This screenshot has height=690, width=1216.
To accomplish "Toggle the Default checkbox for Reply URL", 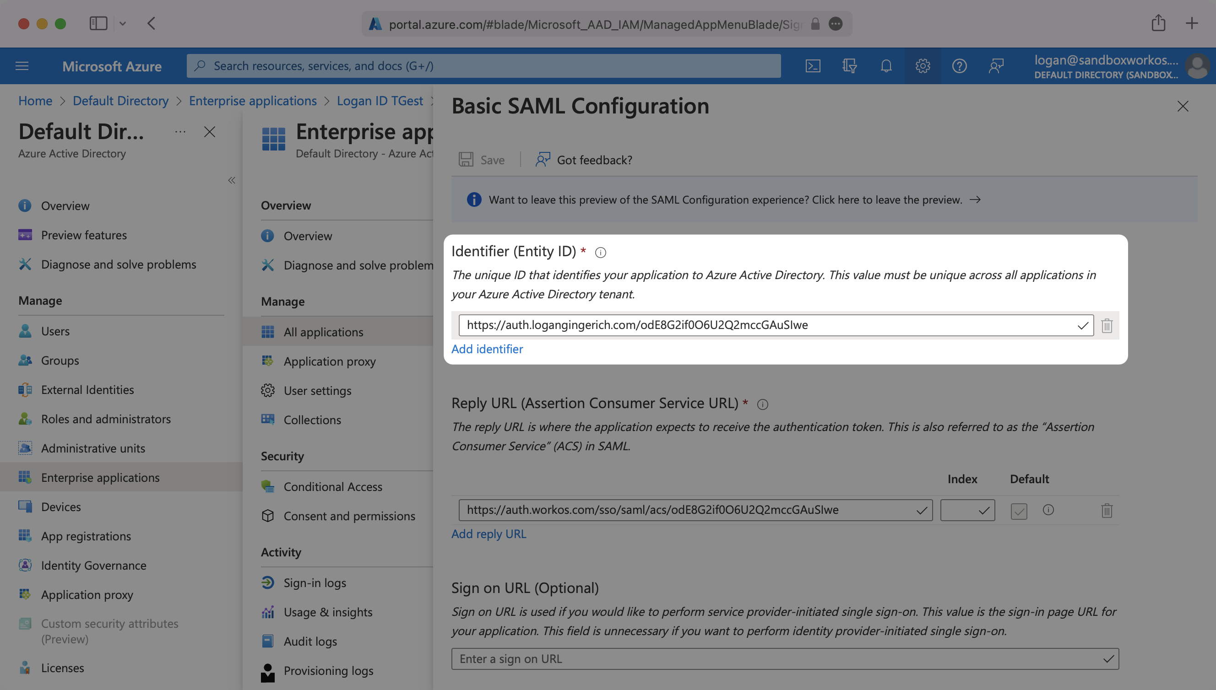I will point(1019,510).
